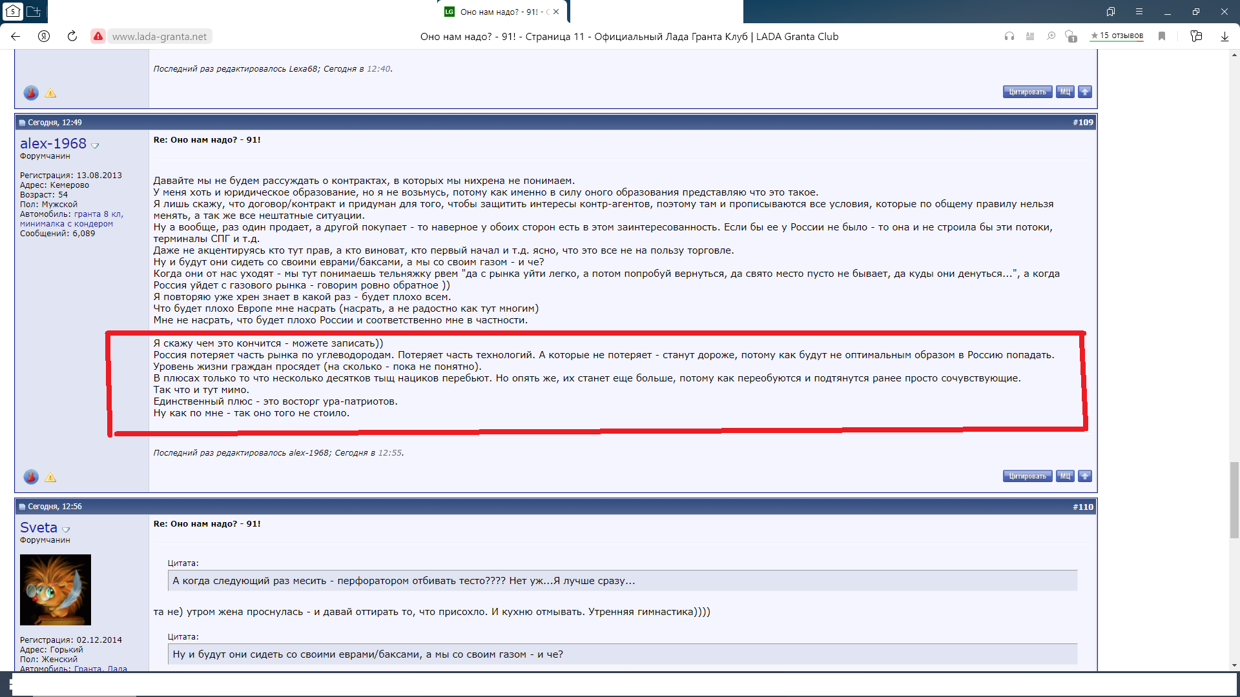Click the read-aloud headphones icon
Screen dimensions: 1240x697
point(1009,36)
